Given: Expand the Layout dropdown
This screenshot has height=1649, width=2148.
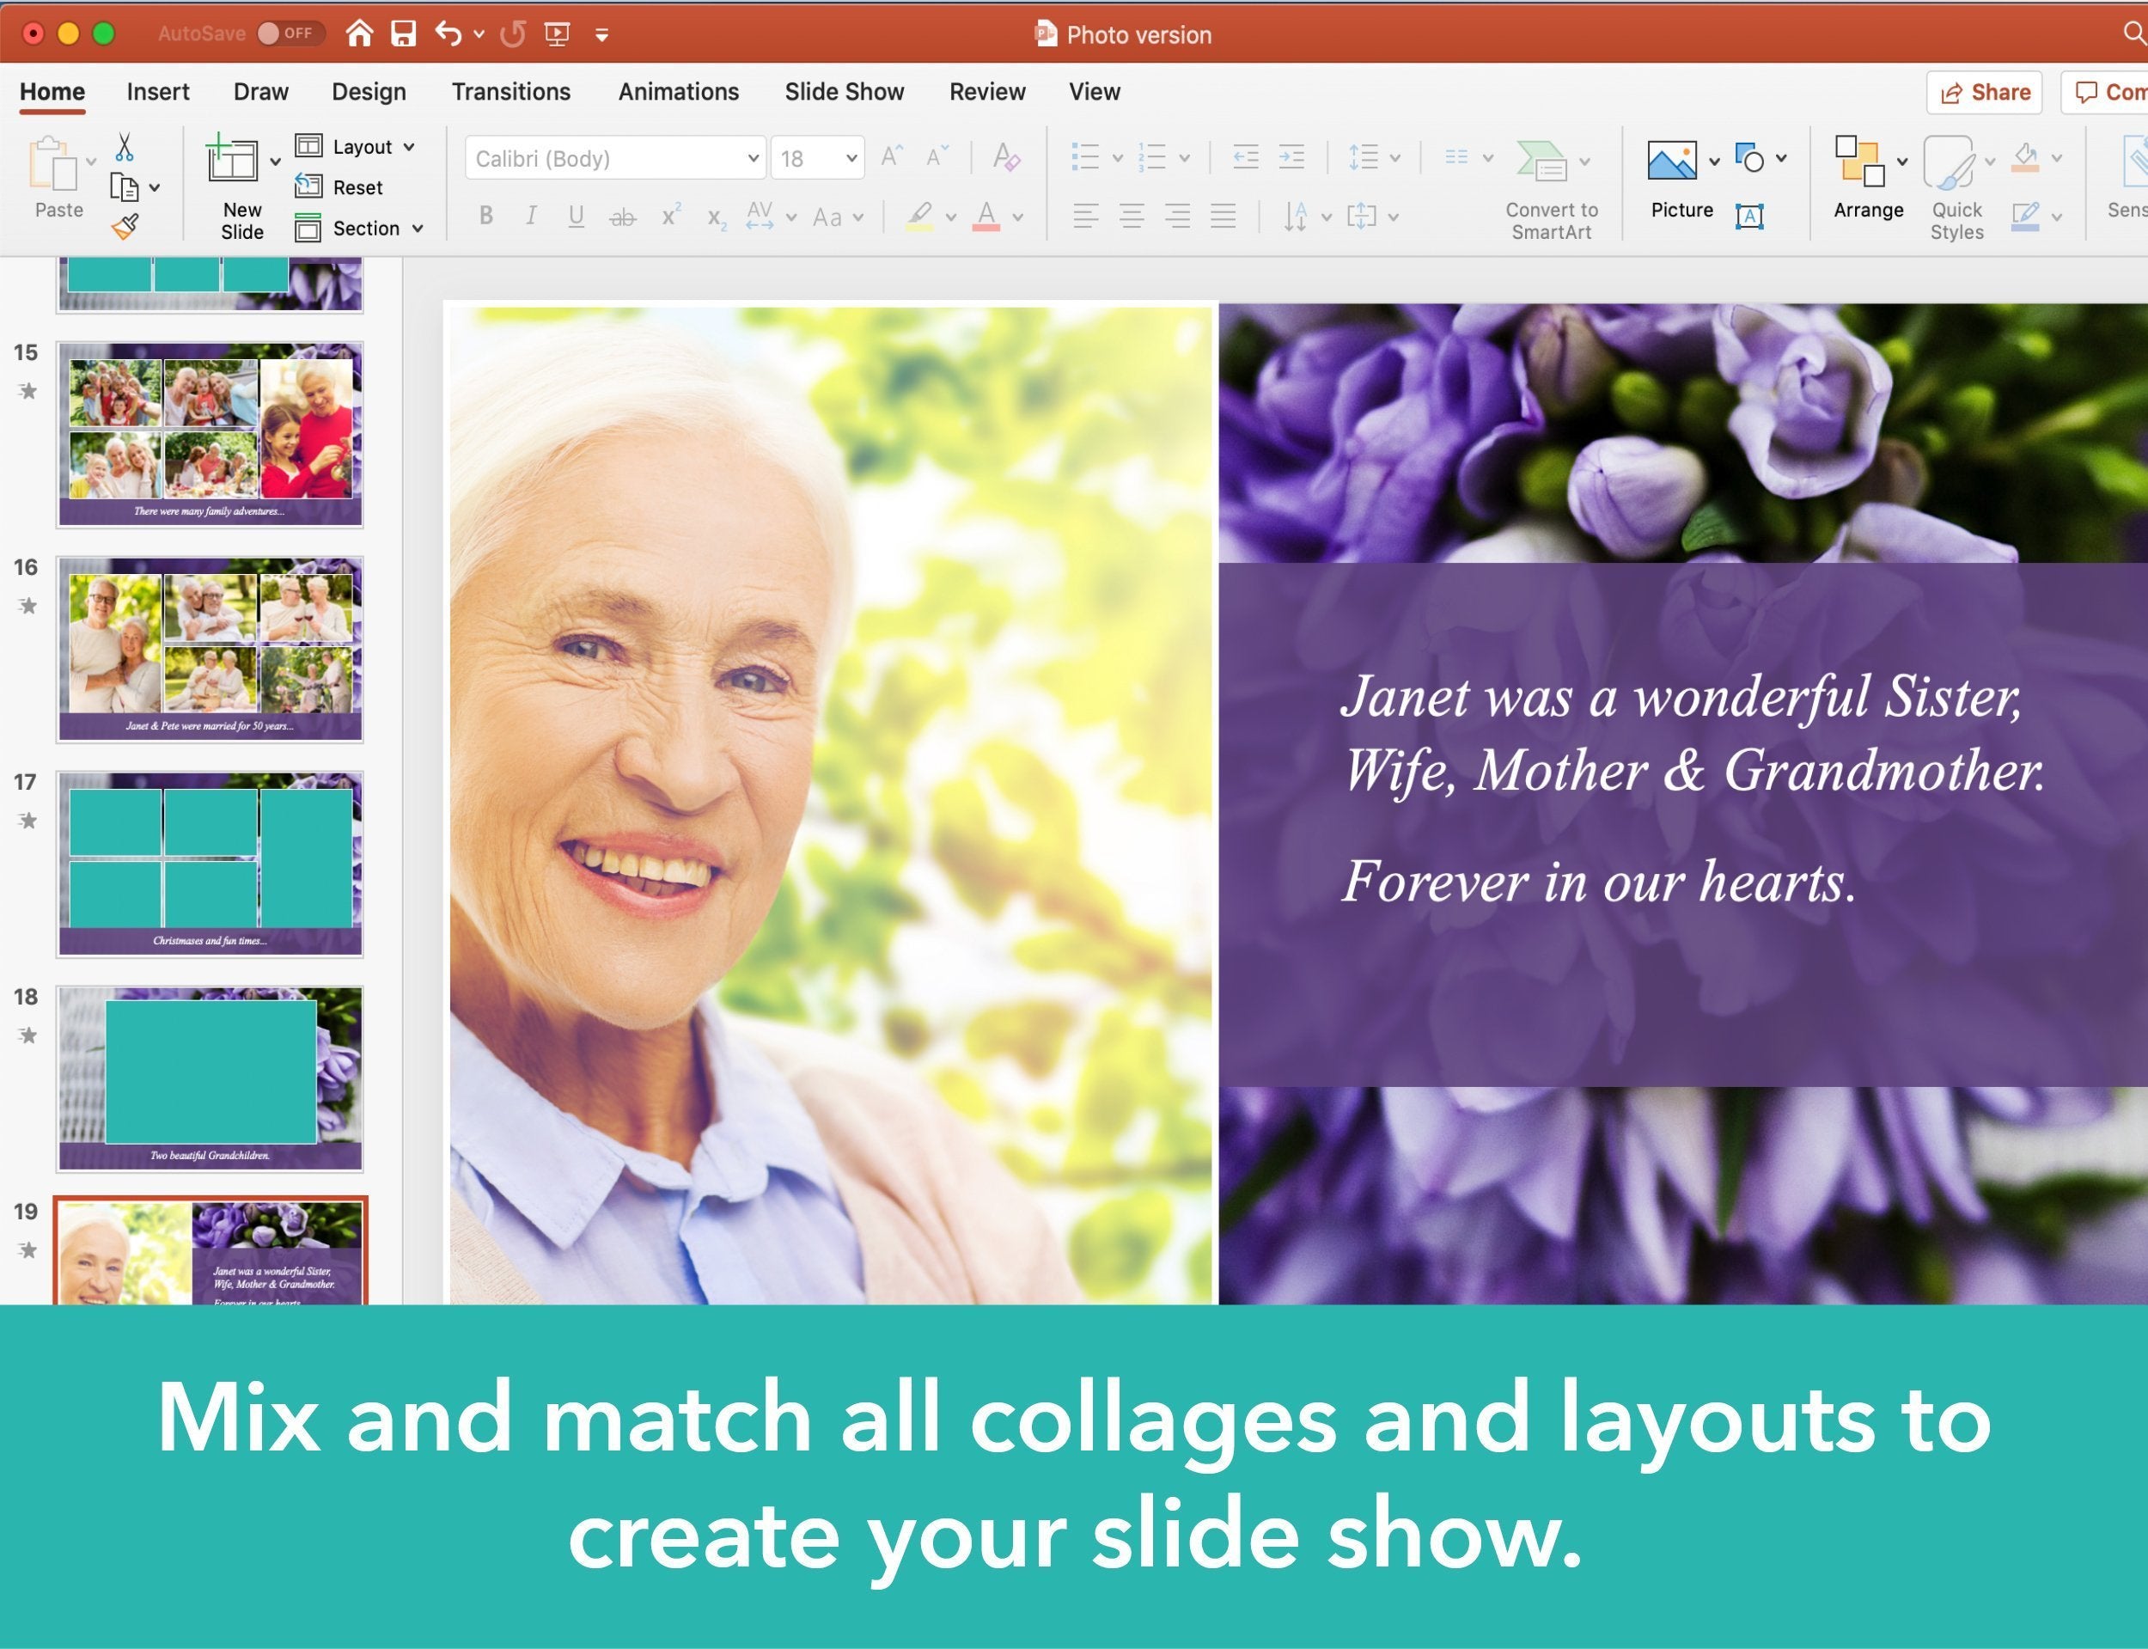Looking at the screenshot, I should pyautogui.click(x=410, y=145).
